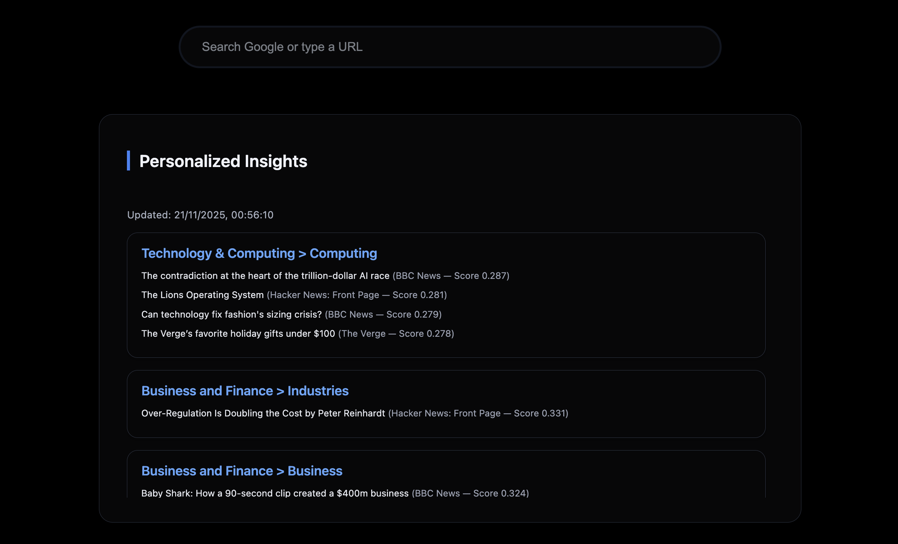Open The Lions Operating System article
The height and width of the screenshot is (544, 898).
pyautogui.click(x=202, y=295)
